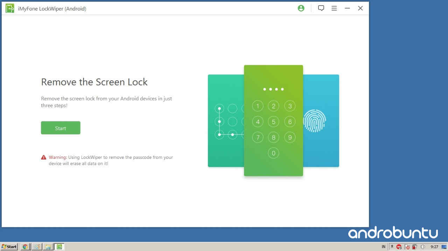448x251 pixels.
Task: Click the red Warning triangle icon
Action: pos(44,157)
